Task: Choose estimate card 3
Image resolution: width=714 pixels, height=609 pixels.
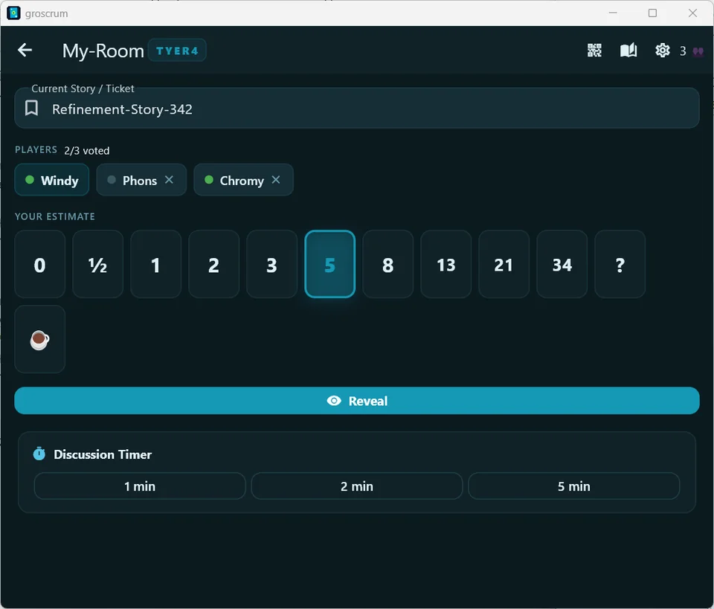Action: [272, 264]
